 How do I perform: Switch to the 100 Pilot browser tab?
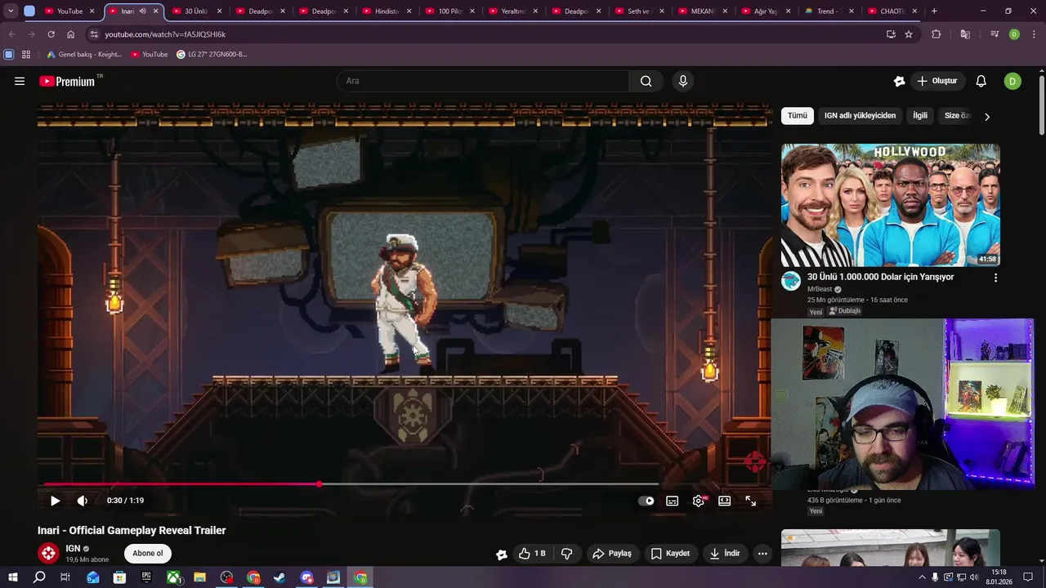point(450,11)
